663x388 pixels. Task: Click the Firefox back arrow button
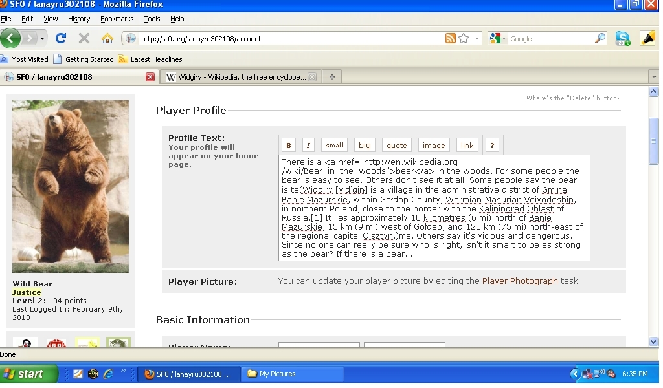tap(11, 38)
